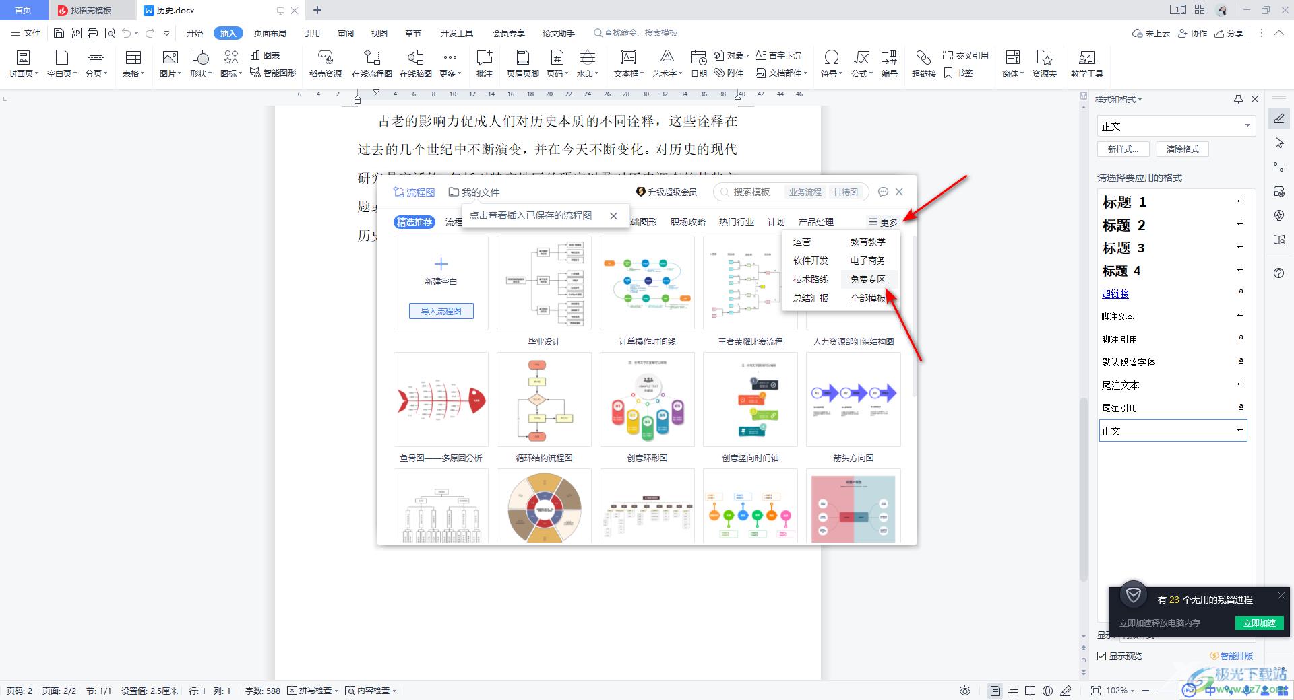The width and height of the screenshot is (1294, 700).
Task: Expand 页码 page number dropdown
Action: pos(557,64)
